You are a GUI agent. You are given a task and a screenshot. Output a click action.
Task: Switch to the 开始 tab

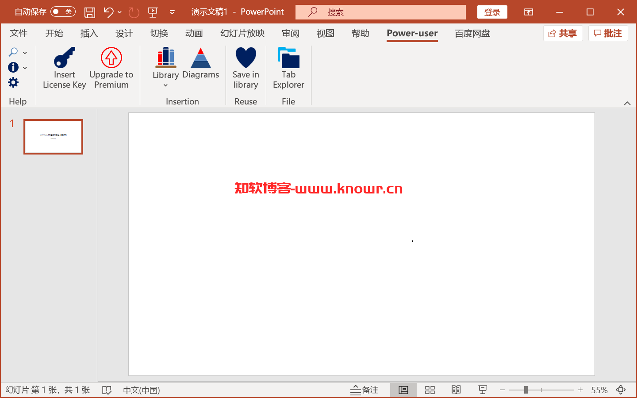tap(54, 33)
